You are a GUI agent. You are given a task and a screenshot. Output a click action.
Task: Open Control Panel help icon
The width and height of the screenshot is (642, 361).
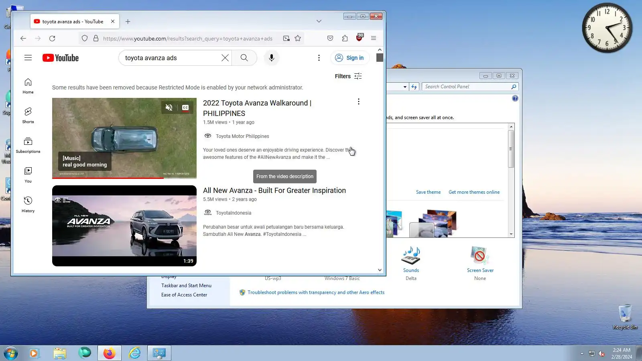(515, 98)
